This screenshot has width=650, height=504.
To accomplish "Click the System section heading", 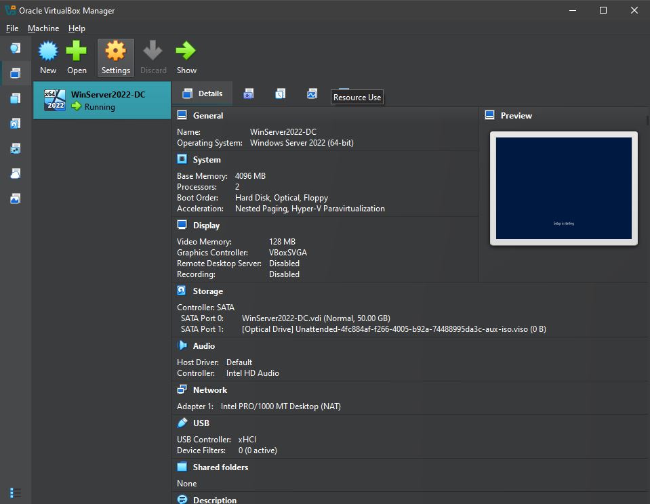I will click(207, 160).
